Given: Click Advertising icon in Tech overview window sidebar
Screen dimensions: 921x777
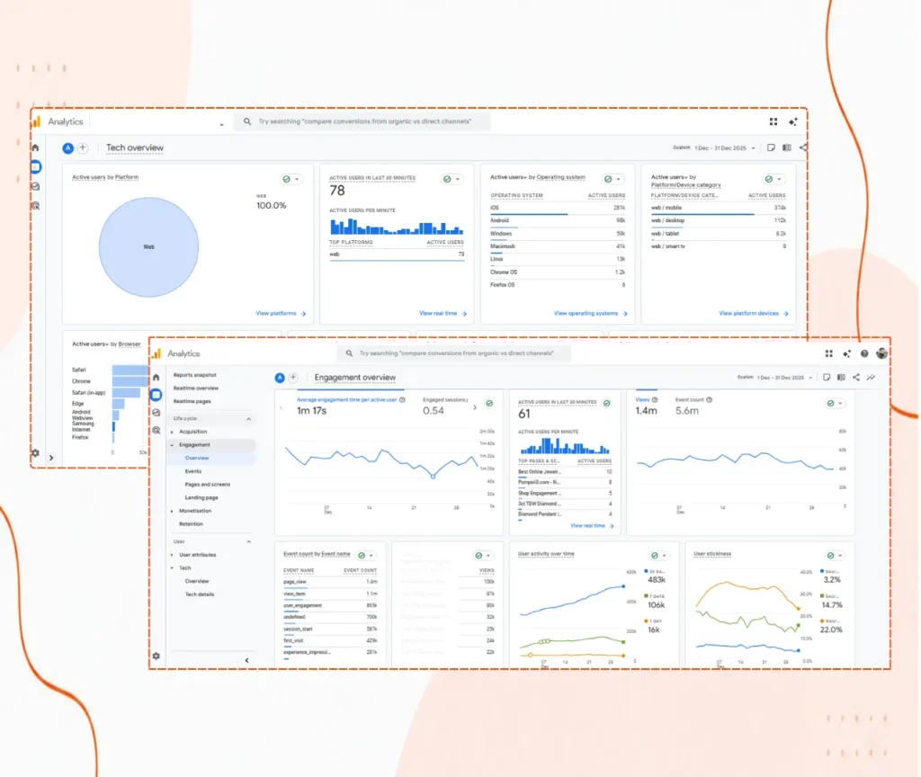Looking at the screenshot, I should [x=35, y=206].
